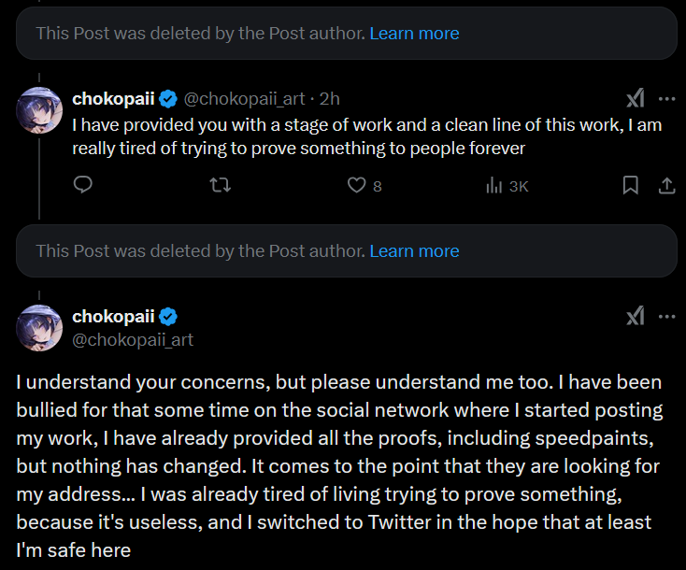Like the post with 8 likes
Screen dimensions: 686x570
click(356, 186)
